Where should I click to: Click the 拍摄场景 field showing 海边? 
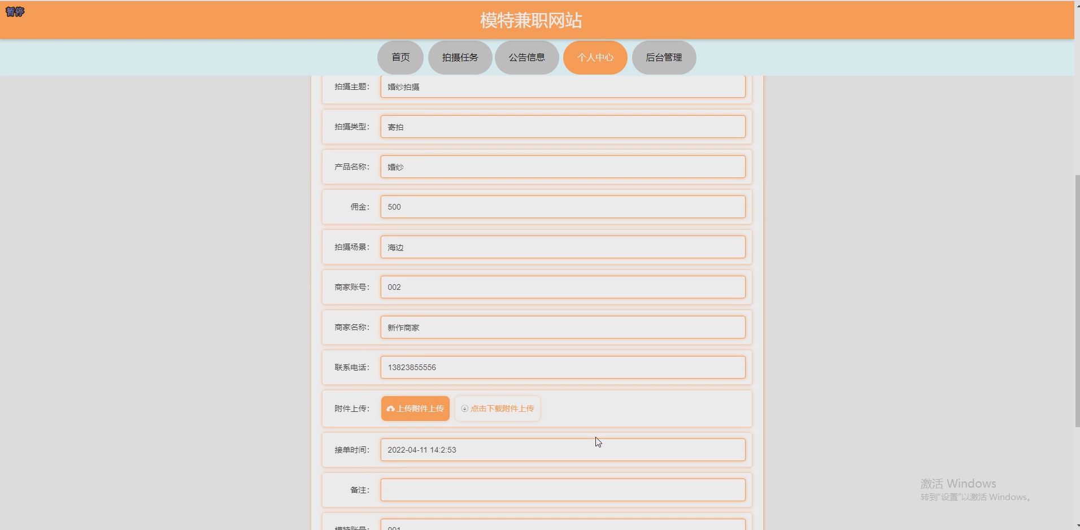point(563,247)
